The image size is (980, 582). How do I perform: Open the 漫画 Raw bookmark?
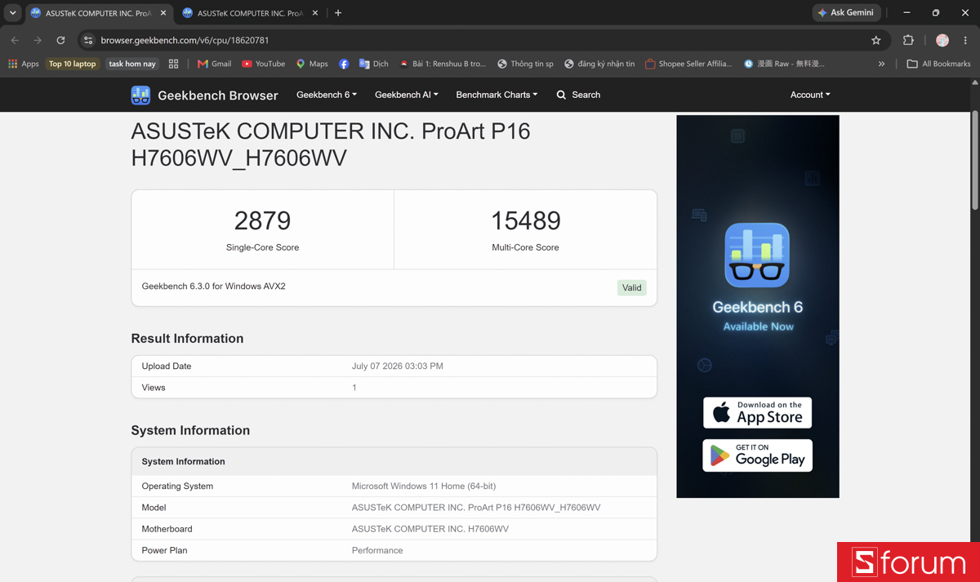[784, 64]
